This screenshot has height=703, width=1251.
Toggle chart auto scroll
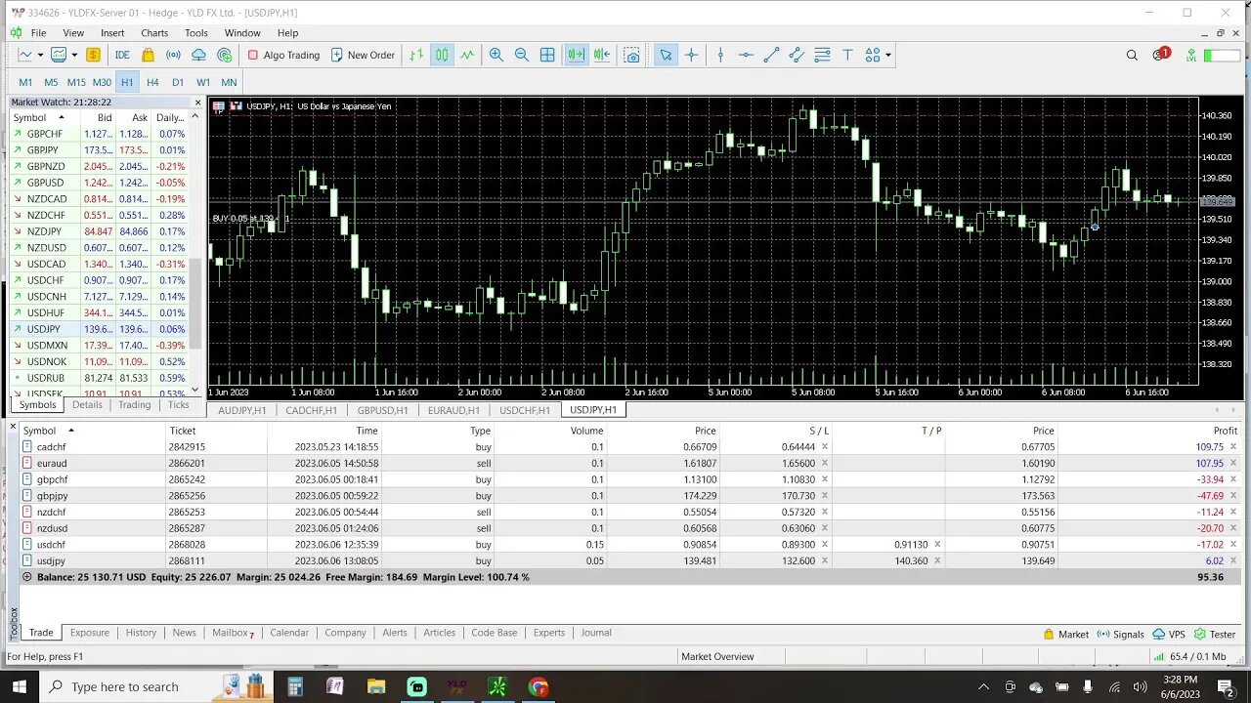click(x=577, y=55)
